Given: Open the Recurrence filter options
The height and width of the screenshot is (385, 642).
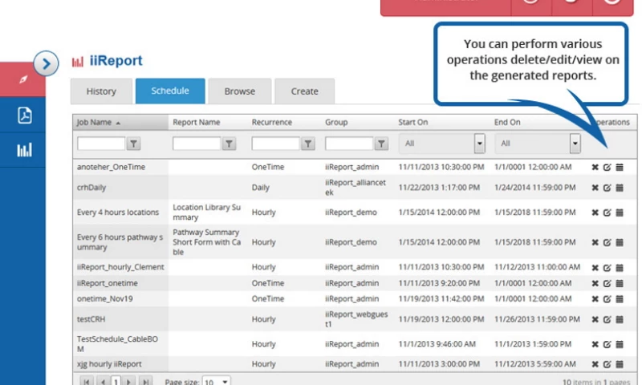Looking at the screenshot, I should click(308, 144).
